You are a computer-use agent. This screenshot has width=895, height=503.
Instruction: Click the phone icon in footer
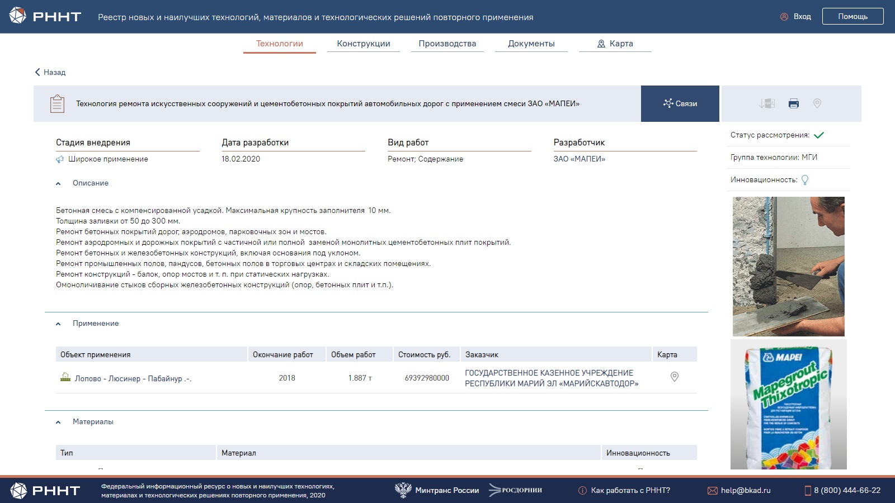point(808,491)
